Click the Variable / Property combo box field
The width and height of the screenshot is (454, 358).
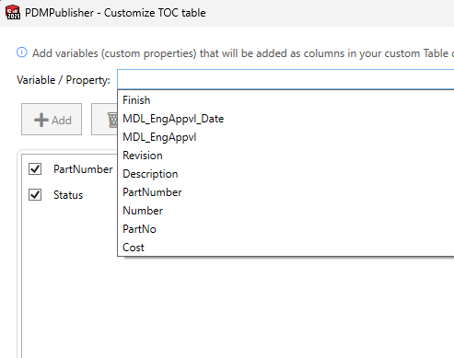coord(285,80)
